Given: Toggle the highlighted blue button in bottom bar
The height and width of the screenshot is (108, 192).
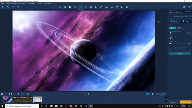Looking at the screenshot, I should [148, 94].
